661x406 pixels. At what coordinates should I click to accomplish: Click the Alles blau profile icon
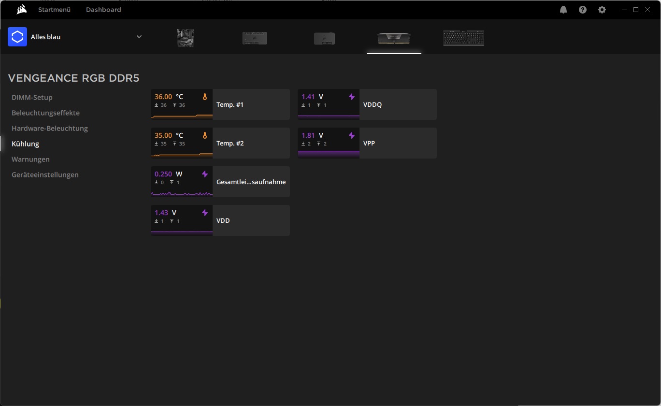[17, 37]
